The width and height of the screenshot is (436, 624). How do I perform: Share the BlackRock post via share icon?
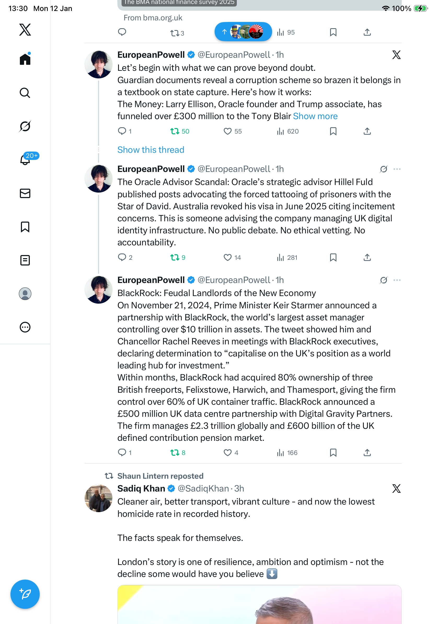click(367, 452)
